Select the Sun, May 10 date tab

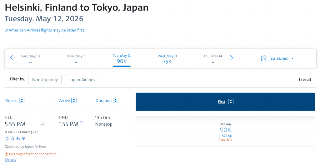coord(30,59)
